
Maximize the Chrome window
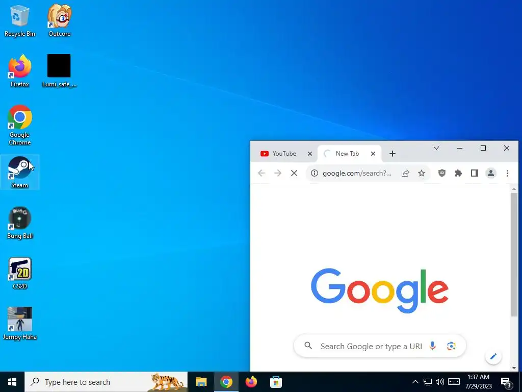[x=483, y=149]
